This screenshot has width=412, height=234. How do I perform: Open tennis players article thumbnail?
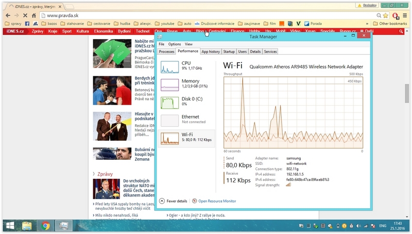(112, 90)
